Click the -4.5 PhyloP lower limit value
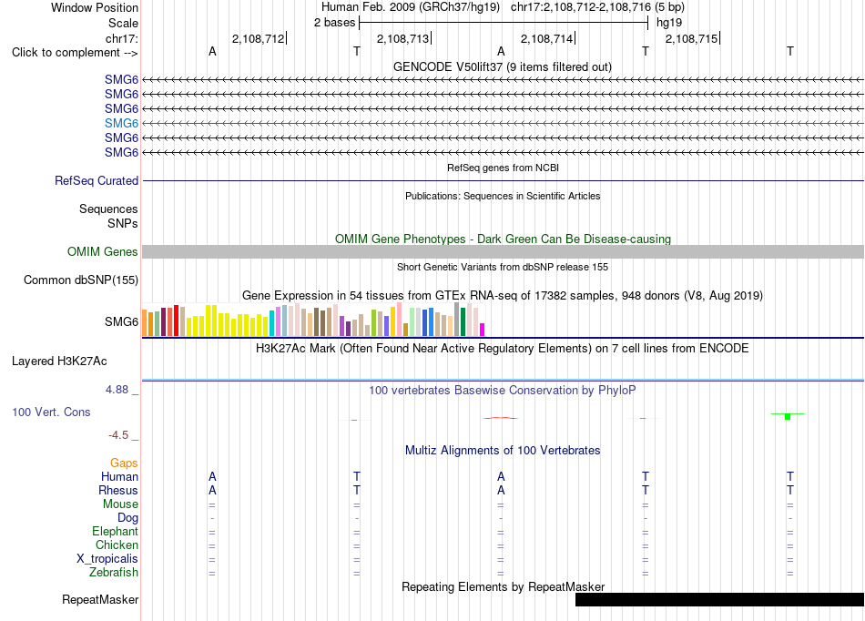The image size is (865, 621). (x=118, y=435)
